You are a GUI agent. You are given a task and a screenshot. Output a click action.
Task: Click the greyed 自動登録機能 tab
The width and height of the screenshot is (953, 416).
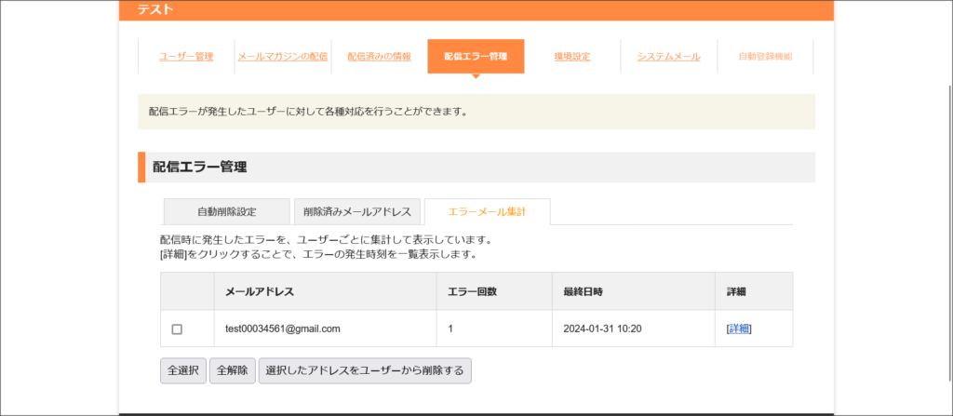[765, 57]
